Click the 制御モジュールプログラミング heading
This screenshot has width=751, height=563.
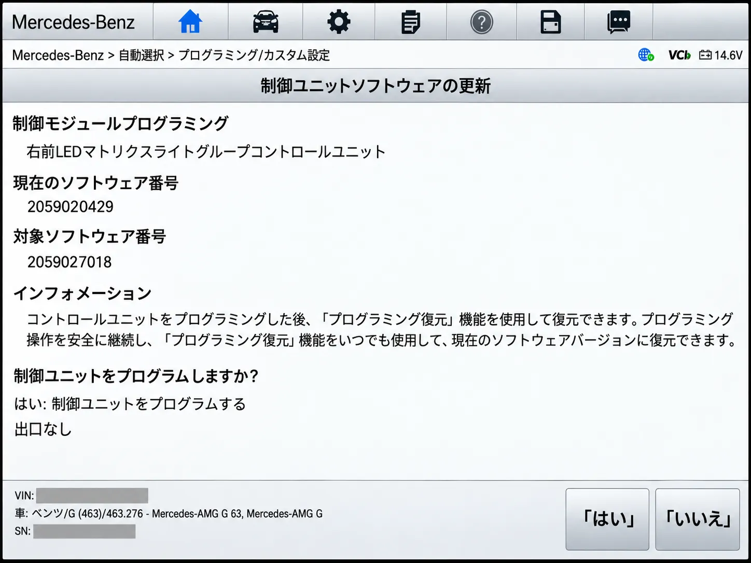[x=120, y=123]
